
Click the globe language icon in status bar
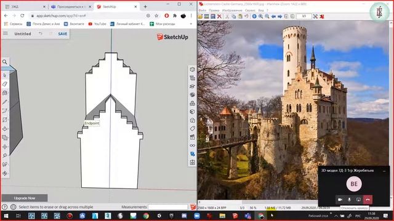point(14,207)
